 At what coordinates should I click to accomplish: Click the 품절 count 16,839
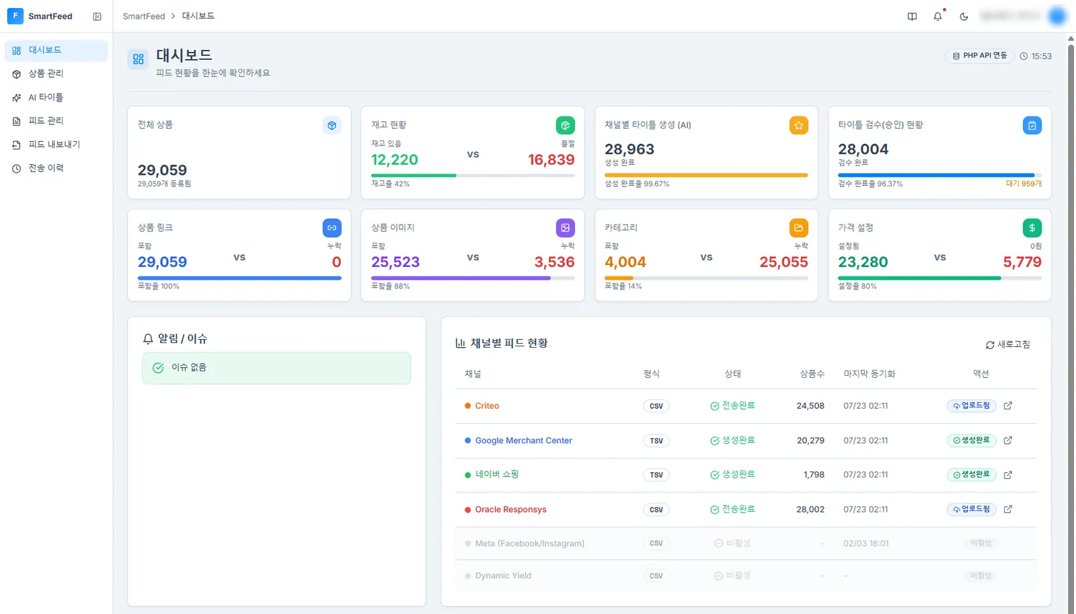coord(551,160)
